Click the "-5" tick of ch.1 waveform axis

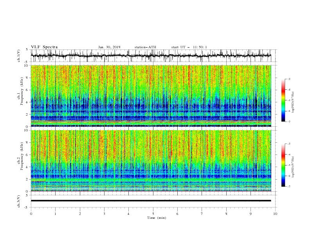[x=26, y=62]
